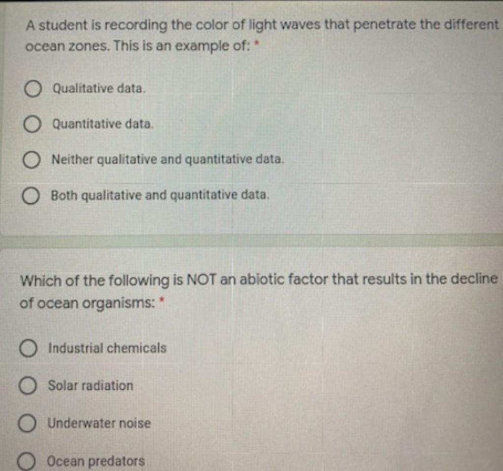Click the "Qualitative data." answer label text
This screenshot has height=471, width=503.
coord(99,88)
